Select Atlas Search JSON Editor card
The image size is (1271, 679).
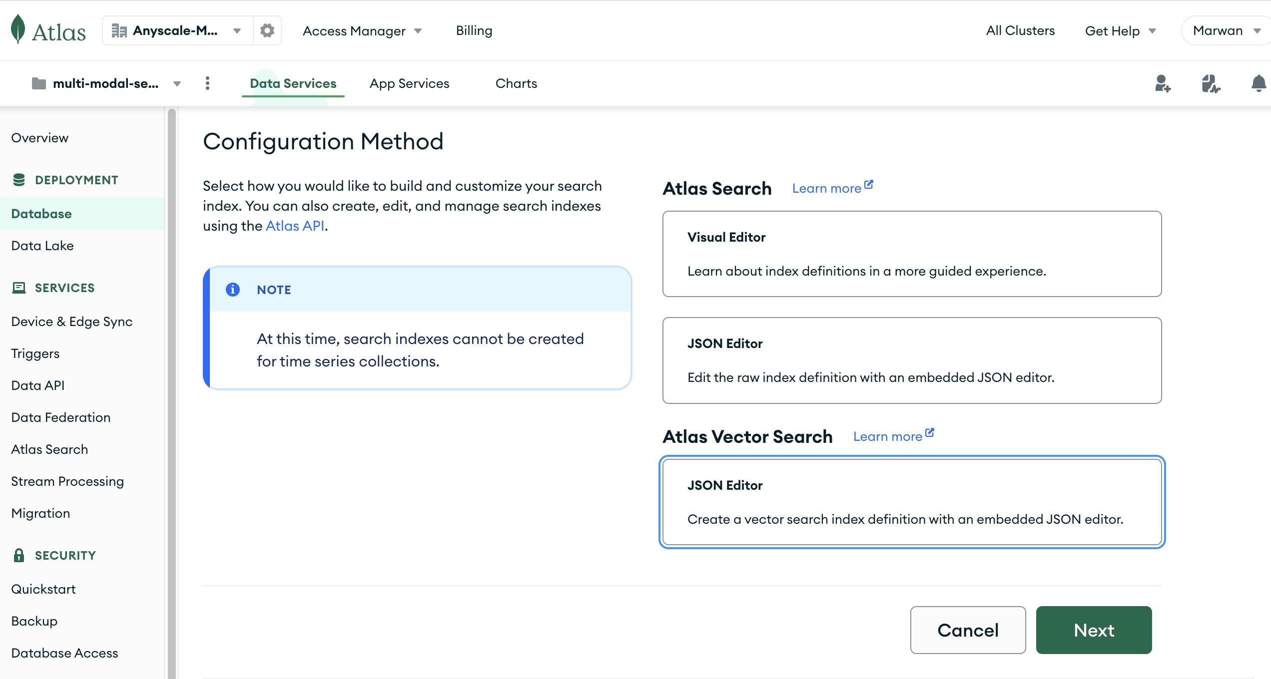pyautogui.click(x=912, y=360)
